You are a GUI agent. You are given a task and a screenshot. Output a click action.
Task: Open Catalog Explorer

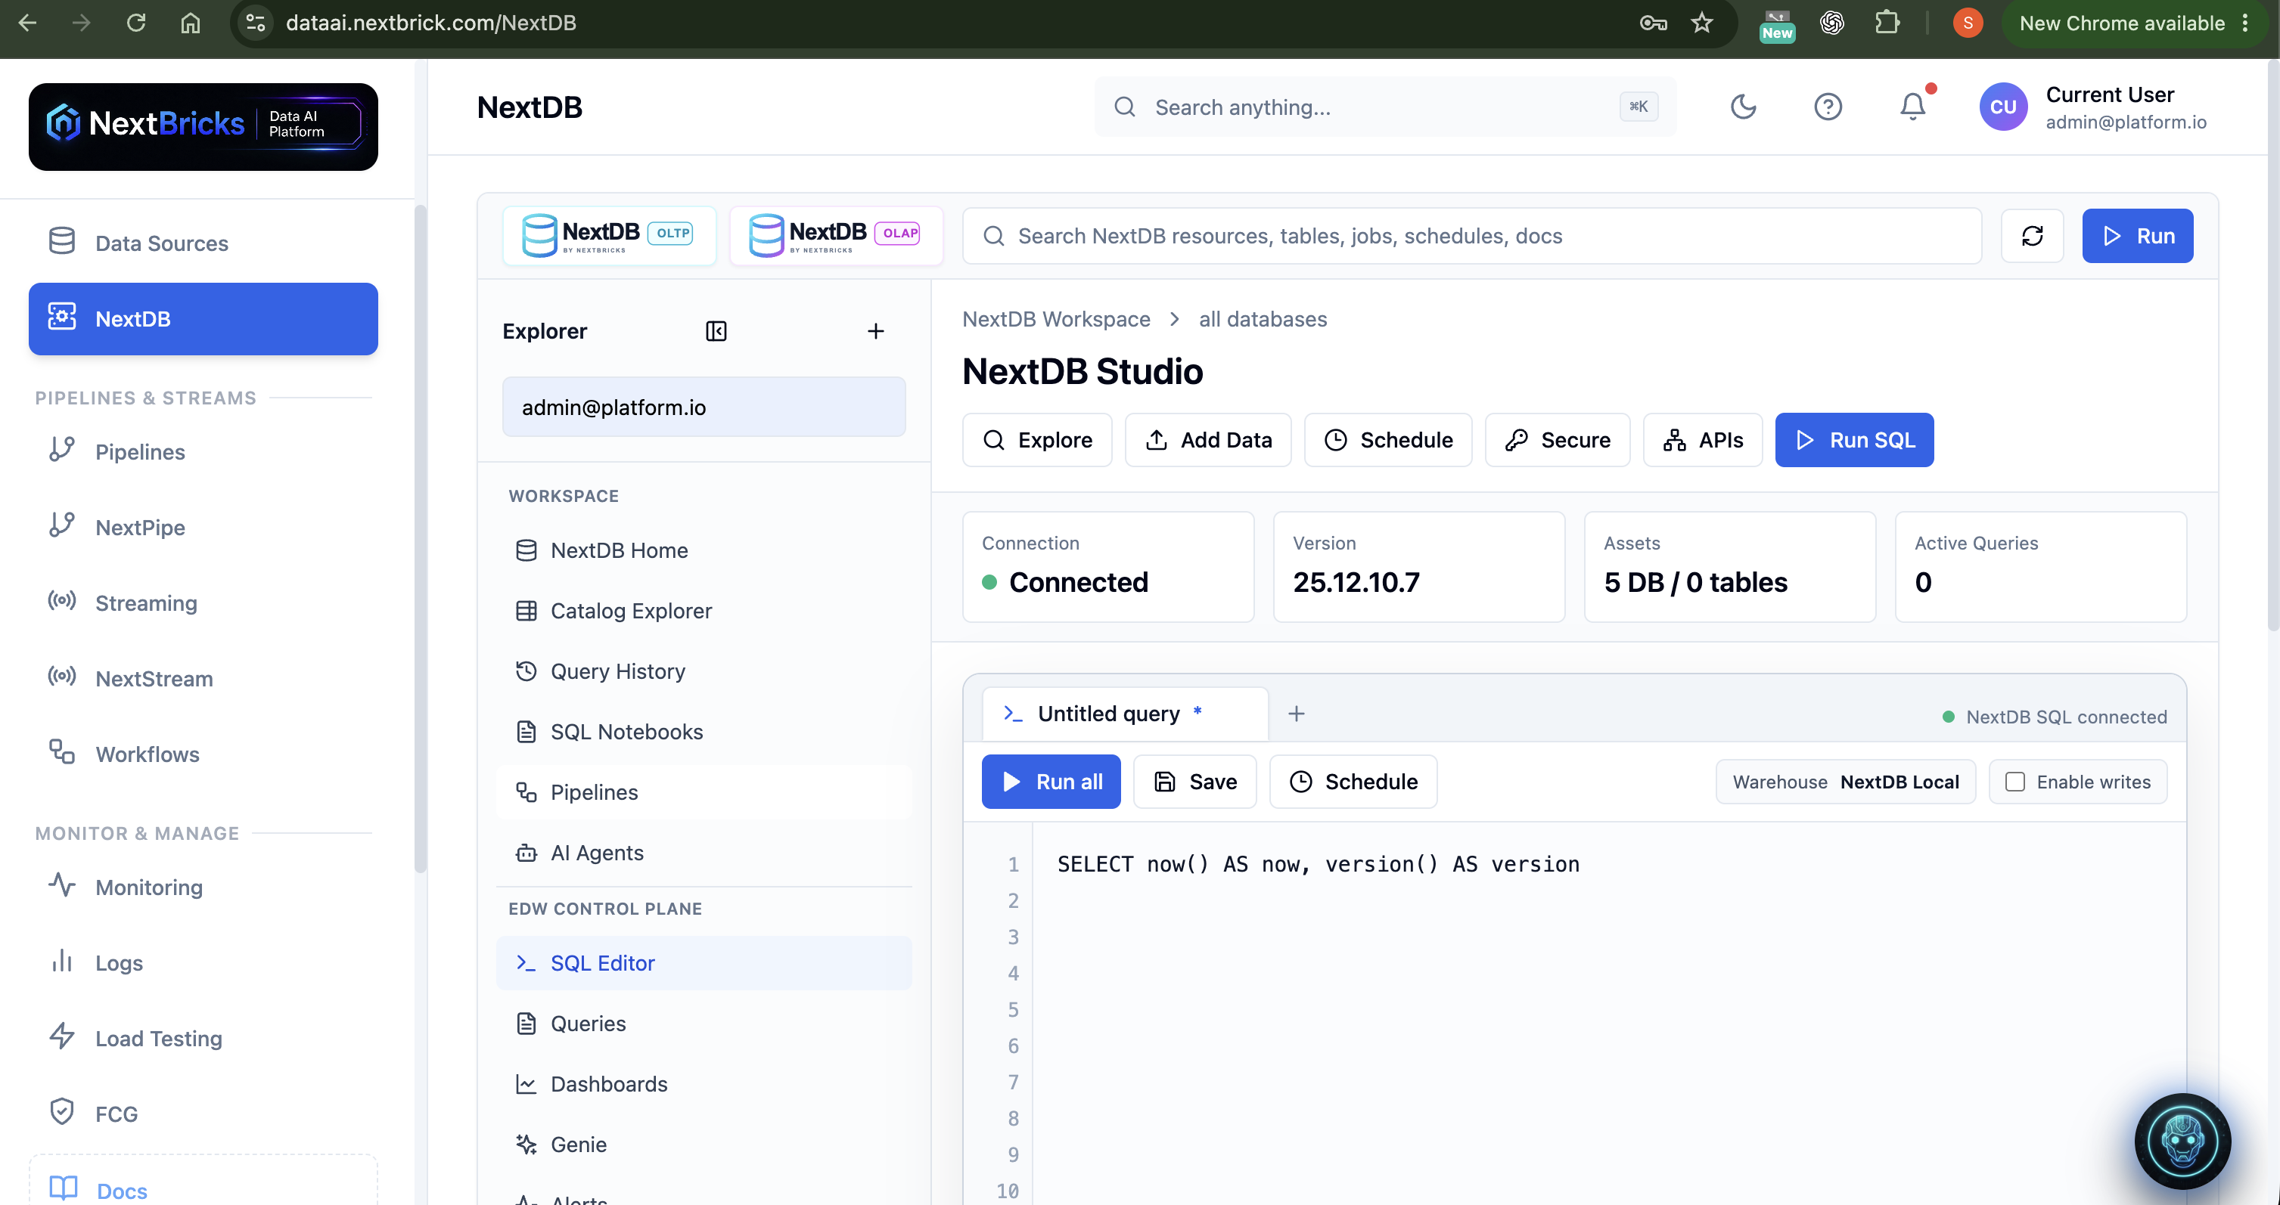[x=704, y=611]
